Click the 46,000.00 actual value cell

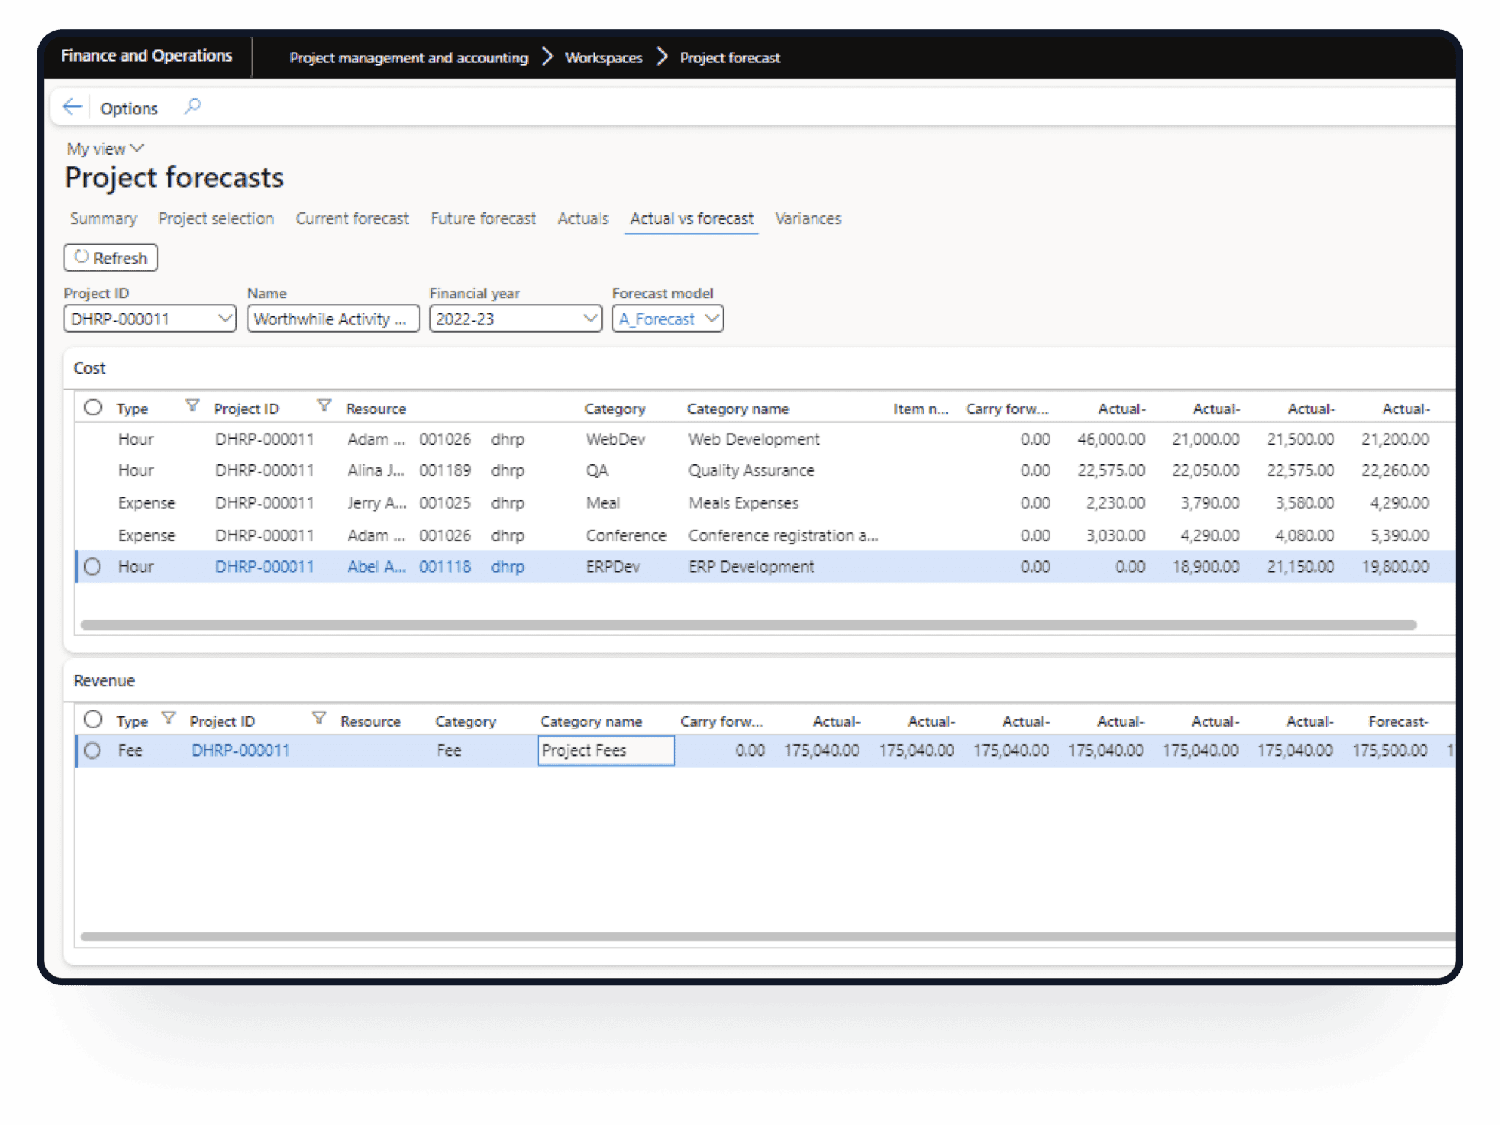pyautogui.click(x=1111, y=439)
